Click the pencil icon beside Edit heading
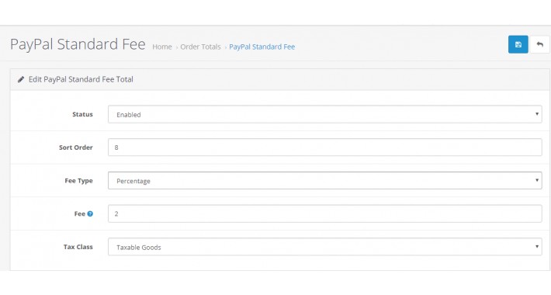The width and height of the screenshot is (551, 295). tap(21, 79)
